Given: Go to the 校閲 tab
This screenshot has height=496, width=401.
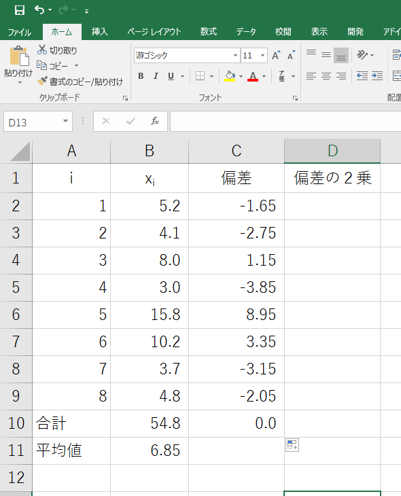Looking at the screenshot, I should 283,32.
